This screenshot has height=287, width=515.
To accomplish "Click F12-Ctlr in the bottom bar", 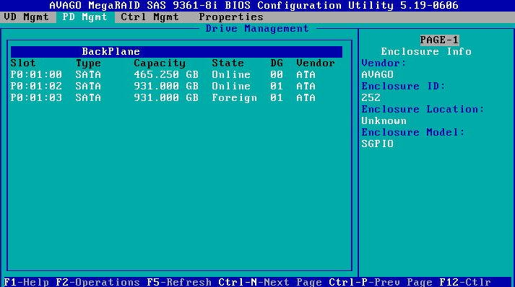I will point(465,282).
